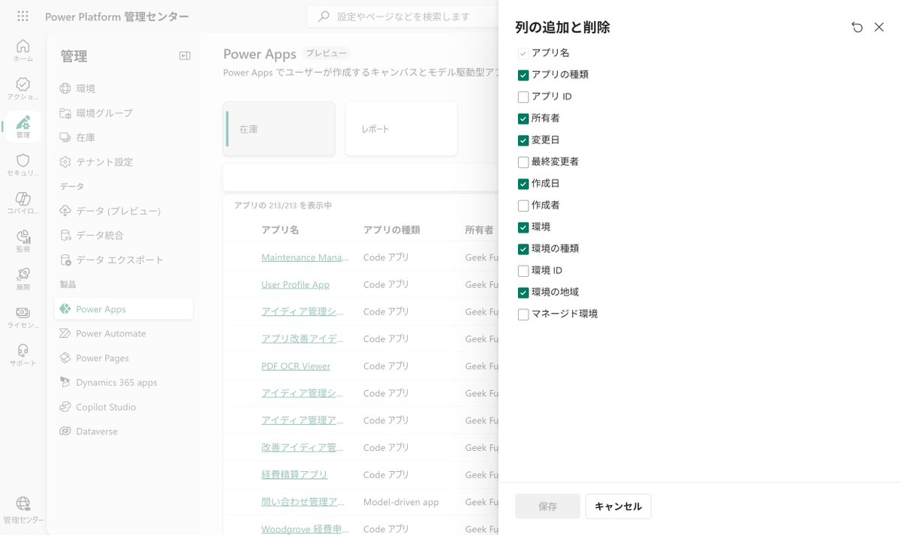Collapse the 管理 navigation pane
The image size is (901, 535).
tap(184, 56)
